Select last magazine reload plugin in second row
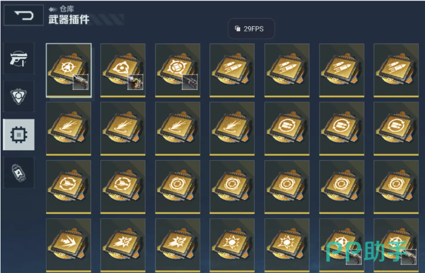 tap(396, 129)
